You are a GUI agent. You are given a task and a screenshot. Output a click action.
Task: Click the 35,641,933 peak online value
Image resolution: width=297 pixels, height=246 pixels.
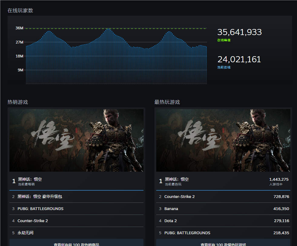(x=239, y=32)
